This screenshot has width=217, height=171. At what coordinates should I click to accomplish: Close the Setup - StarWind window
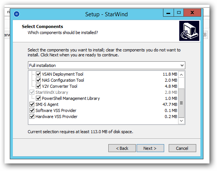192,13
